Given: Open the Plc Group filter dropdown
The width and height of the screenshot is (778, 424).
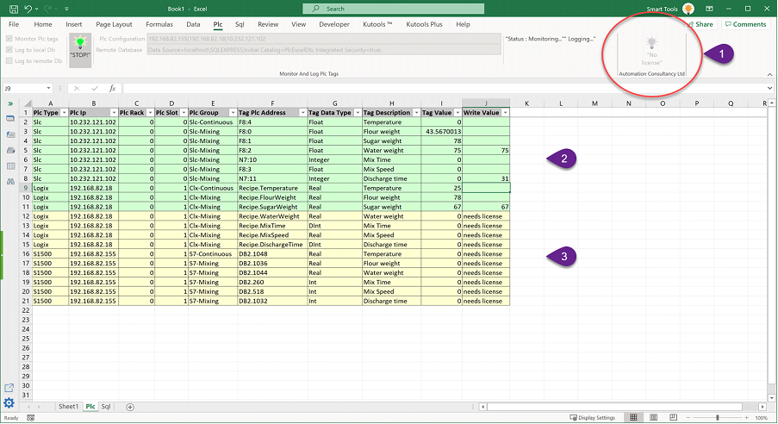Looking at the screenshot, I should click(x=233, y=113).
